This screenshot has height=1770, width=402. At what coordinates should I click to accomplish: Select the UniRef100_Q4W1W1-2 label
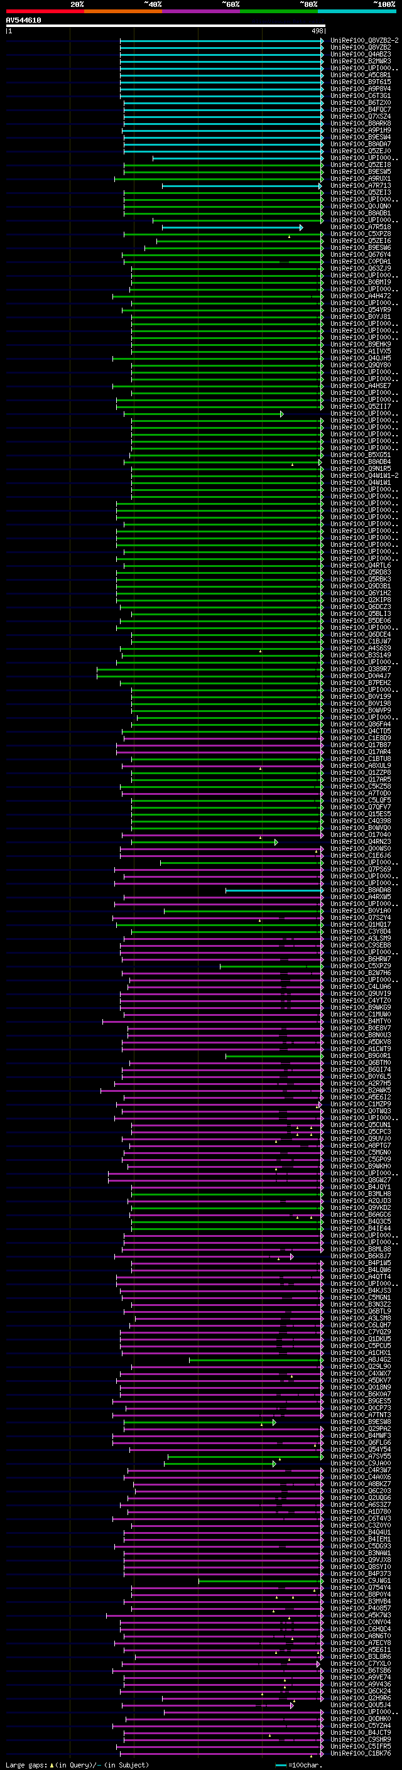[364, 475]
